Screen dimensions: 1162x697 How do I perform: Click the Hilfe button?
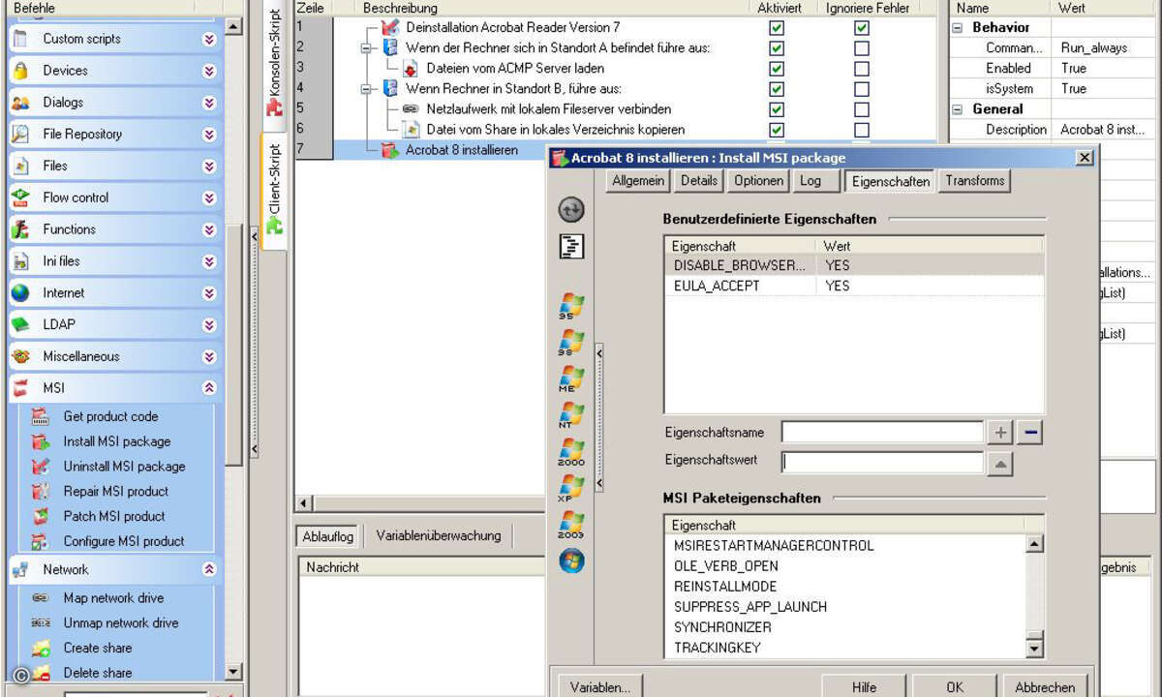coord(864,686)
